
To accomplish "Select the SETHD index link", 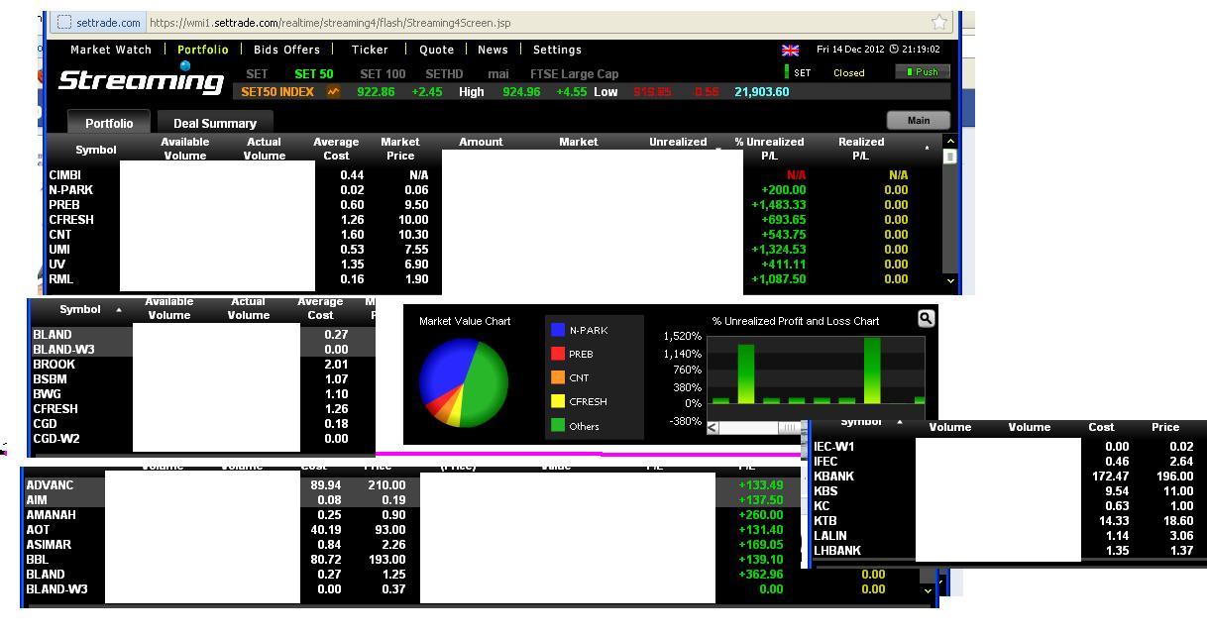I will 444,74.
